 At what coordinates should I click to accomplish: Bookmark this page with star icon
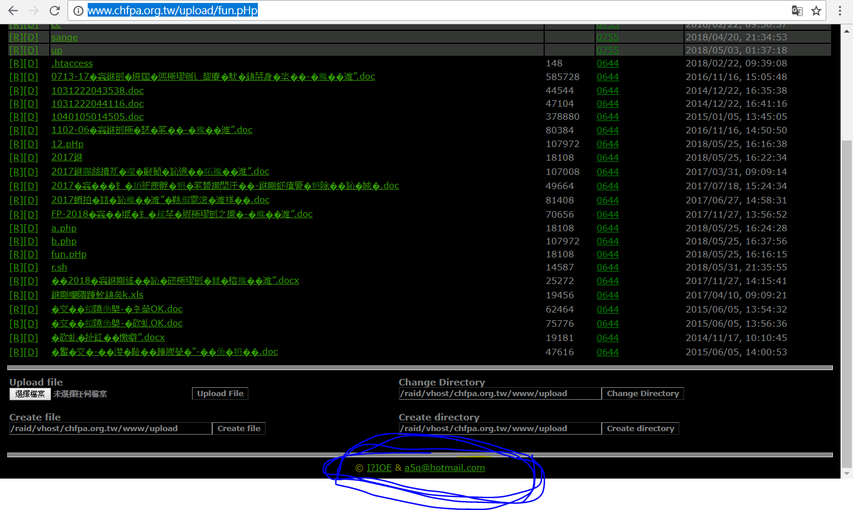coord(816,11)
